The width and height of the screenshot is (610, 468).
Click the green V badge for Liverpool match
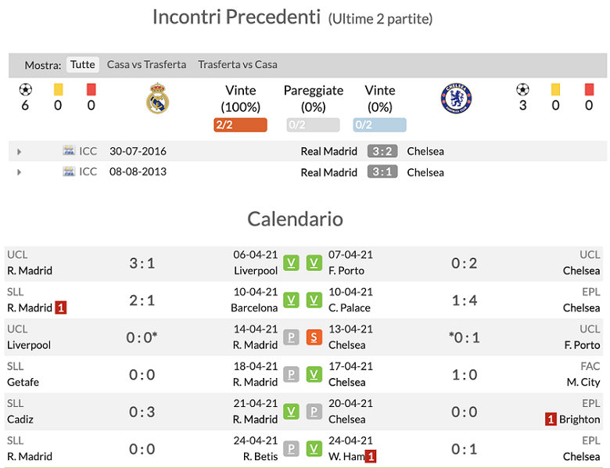point(291,263)
